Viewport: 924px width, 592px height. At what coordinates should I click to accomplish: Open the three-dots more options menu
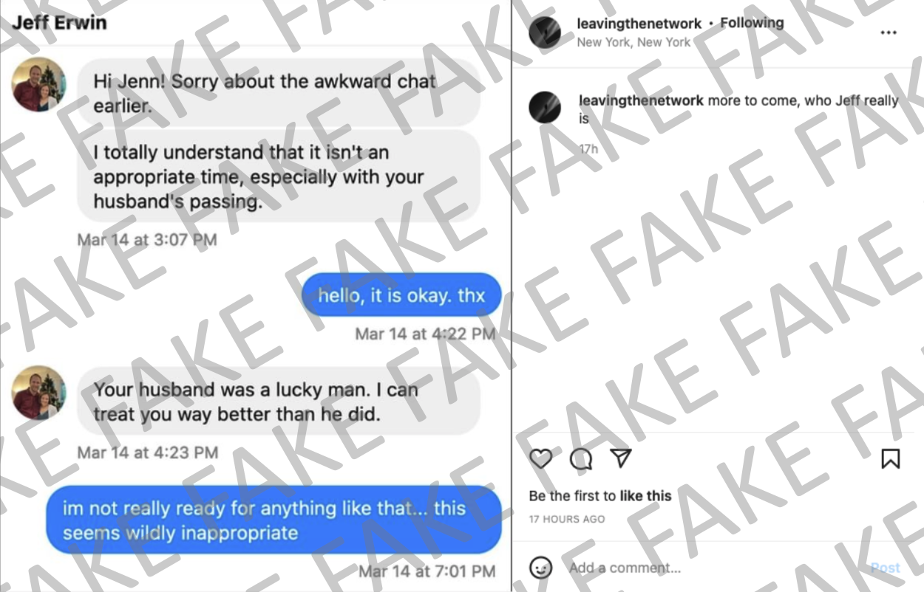(x=889, y=32)
